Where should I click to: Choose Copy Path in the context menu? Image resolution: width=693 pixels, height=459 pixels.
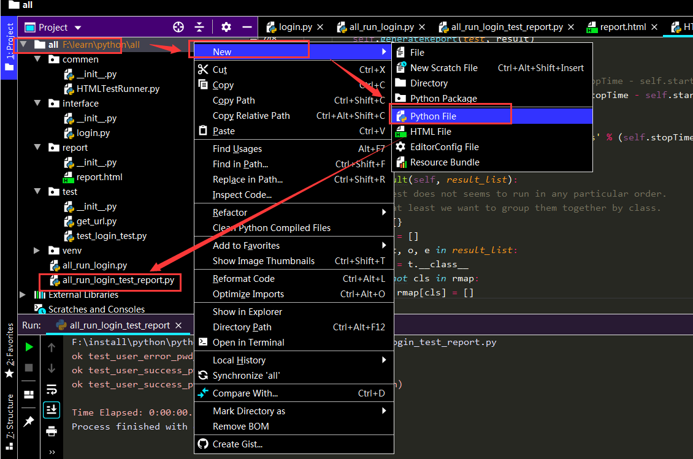click(294, 101)
